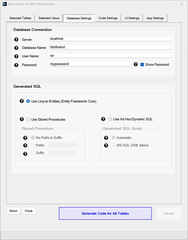Open help for Use Stored Procedures option
This screenshot has width=188, height=240.
pyautogui.click(x=22, y=119)
